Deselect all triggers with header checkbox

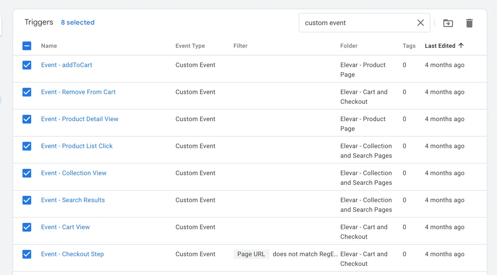tap(27, 46)
